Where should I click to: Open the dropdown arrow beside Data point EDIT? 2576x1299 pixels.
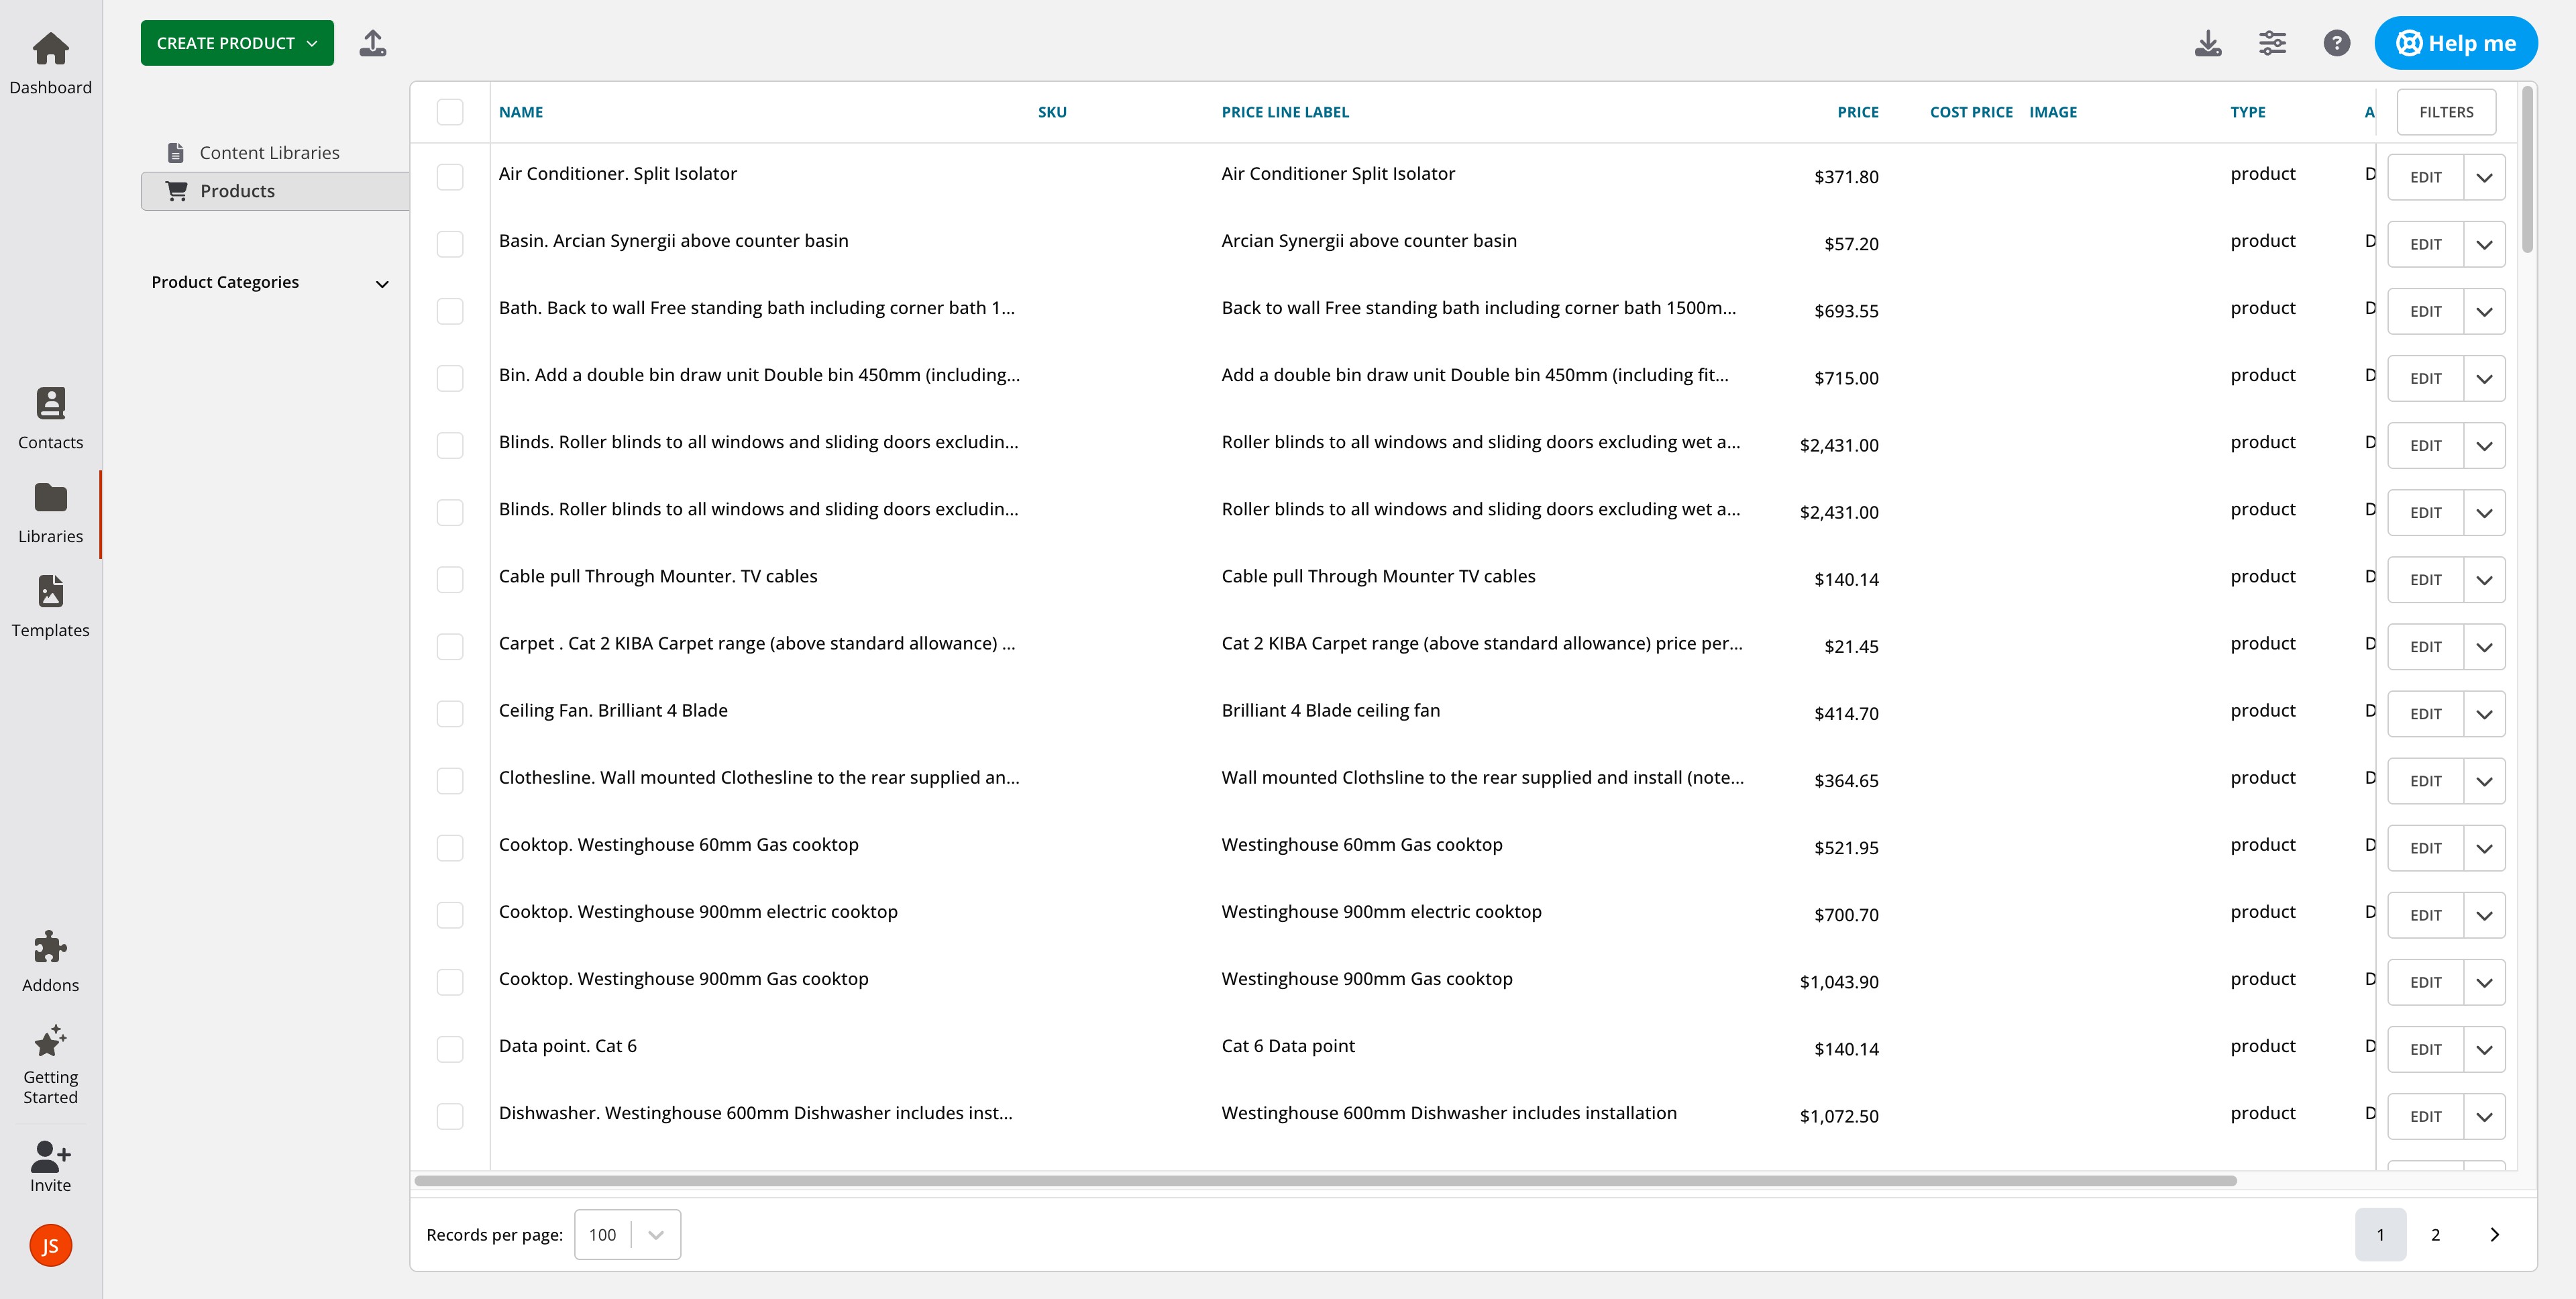point(2484,1049)
